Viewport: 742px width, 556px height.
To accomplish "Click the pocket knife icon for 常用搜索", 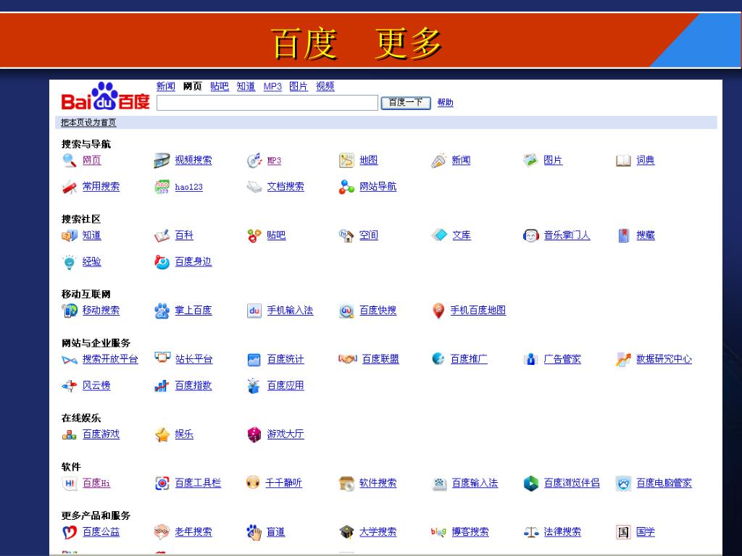I will 69,188.
